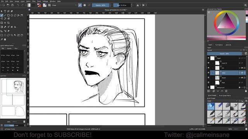Viewport: 248px width, 139px height.
Task: Hide the Background layer
Action: (208, 87)
